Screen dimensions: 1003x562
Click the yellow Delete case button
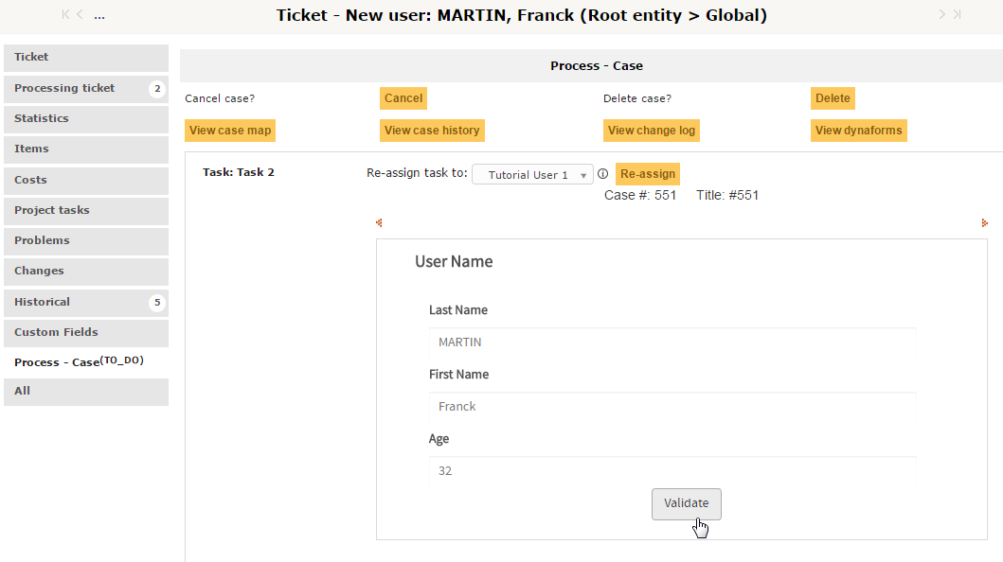pos(833,98)
